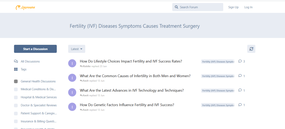Viewport: 285px width, 129px height.
Task: Open Insurance & Billing Questions tag
Action: pyautogui.click(x=38, y=121)
